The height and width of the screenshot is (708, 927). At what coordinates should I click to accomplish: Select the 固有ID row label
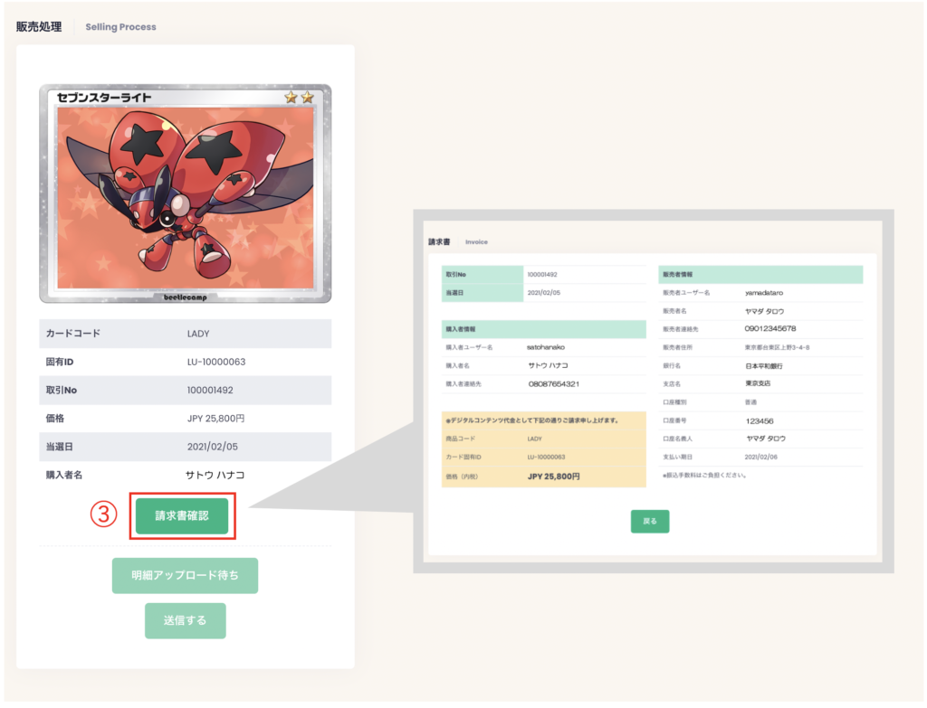point(60,362)
